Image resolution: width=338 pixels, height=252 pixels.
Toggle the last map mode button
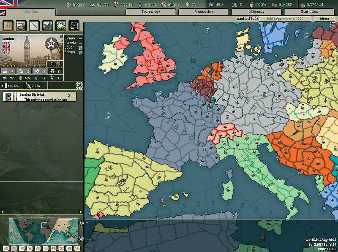click(77, 248)
